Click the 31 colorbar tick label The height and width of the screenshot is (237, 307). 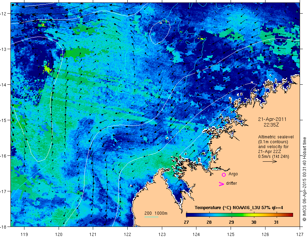[276, 222]
